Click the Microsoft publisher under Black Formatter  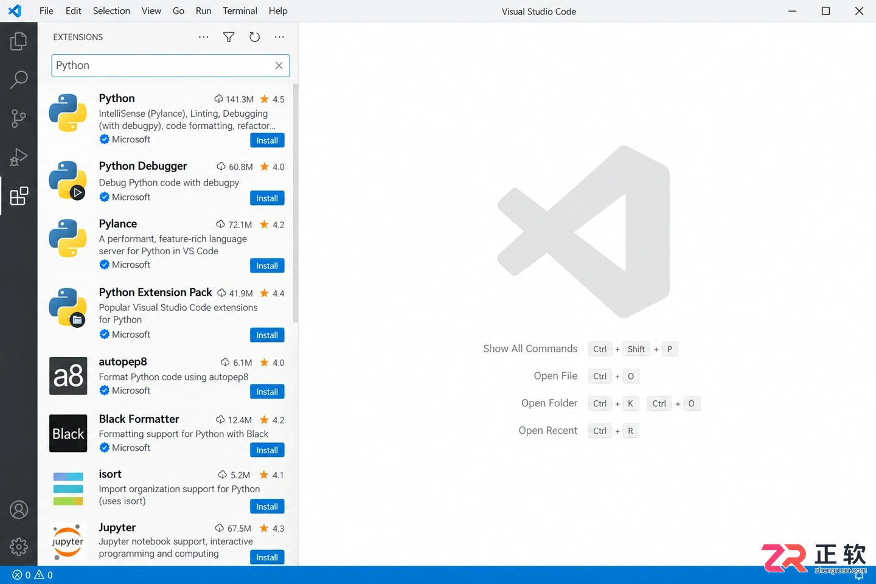tap(131, 448)
